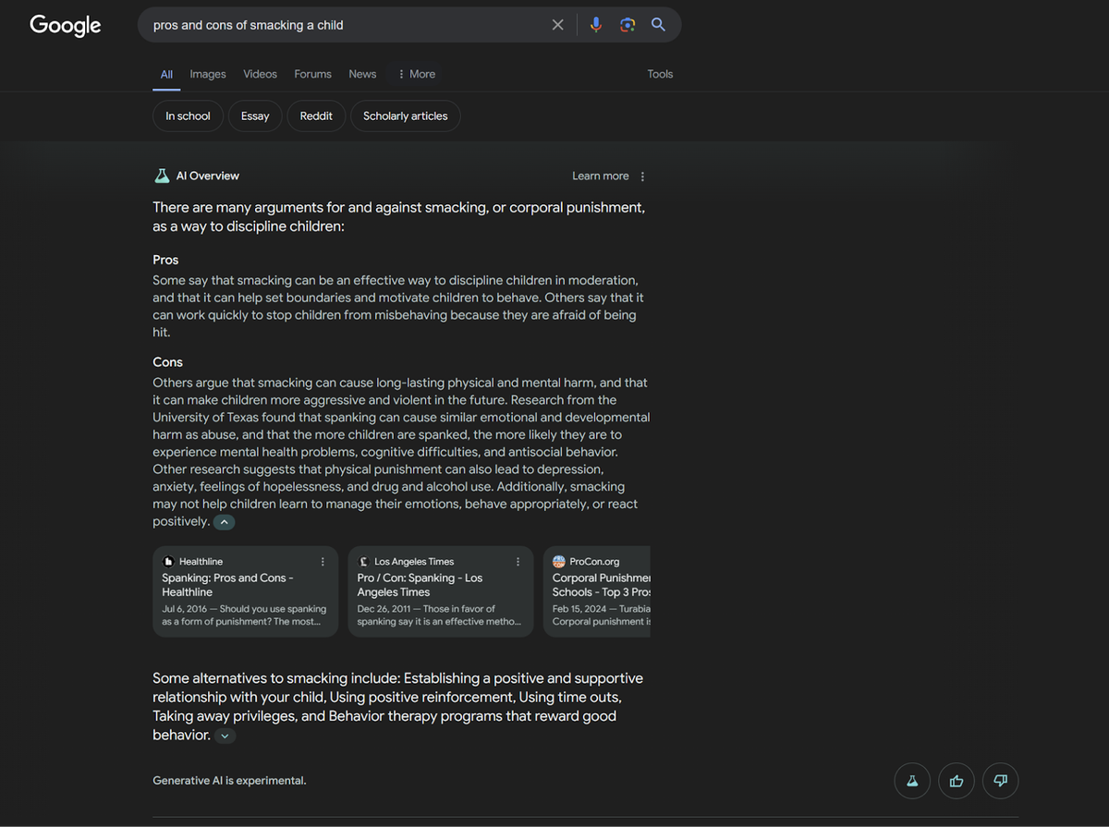Click into the search input field
Image resolution: width=1109 pixels, height=827 pixels.
[x=342, y=25]
